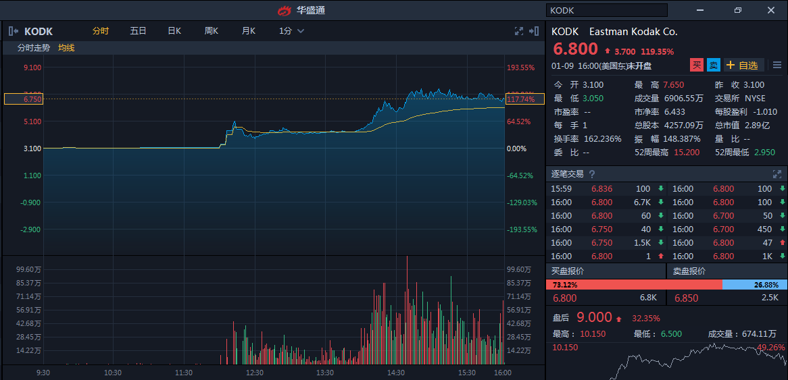Click the 买盘报价 bid header

[568, 271]
